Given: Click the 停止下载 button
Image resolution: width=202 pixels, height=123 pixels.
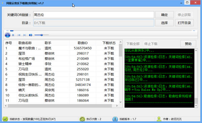Looking at the screenshot, I should 151,44.
